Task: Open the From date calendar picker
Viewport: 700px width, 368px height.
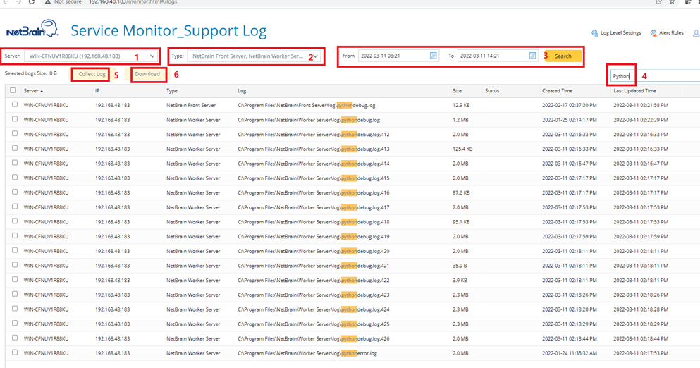Action: click(x=434, y=56)
